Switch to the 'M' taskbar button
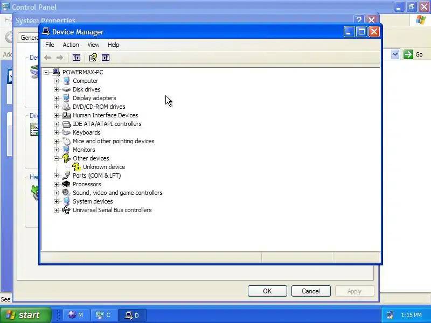The width and height of the screenshot is (431, 323). click(x=77, y=315)
